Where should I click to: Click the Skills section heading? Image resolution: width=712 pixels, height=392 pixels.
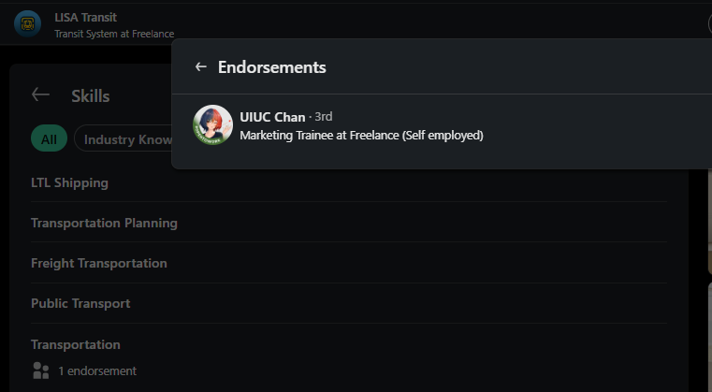coord(91,96)
